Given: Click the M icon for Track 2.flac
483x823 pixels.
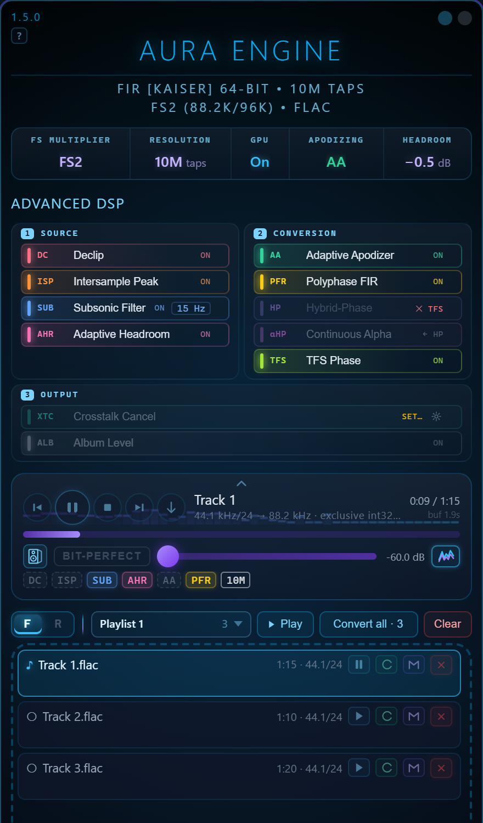Looking at the screenshot, I should click(414, 716).
